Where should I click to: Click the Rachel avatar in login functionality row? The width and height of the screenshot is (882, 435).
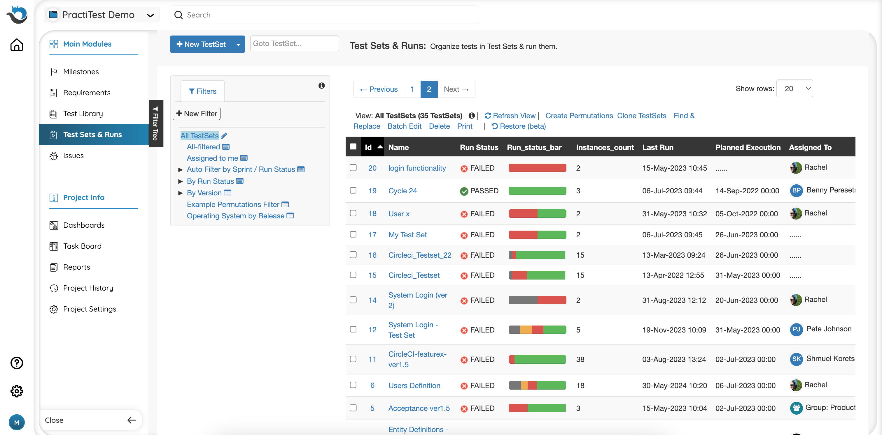click(x=796, y=168)
